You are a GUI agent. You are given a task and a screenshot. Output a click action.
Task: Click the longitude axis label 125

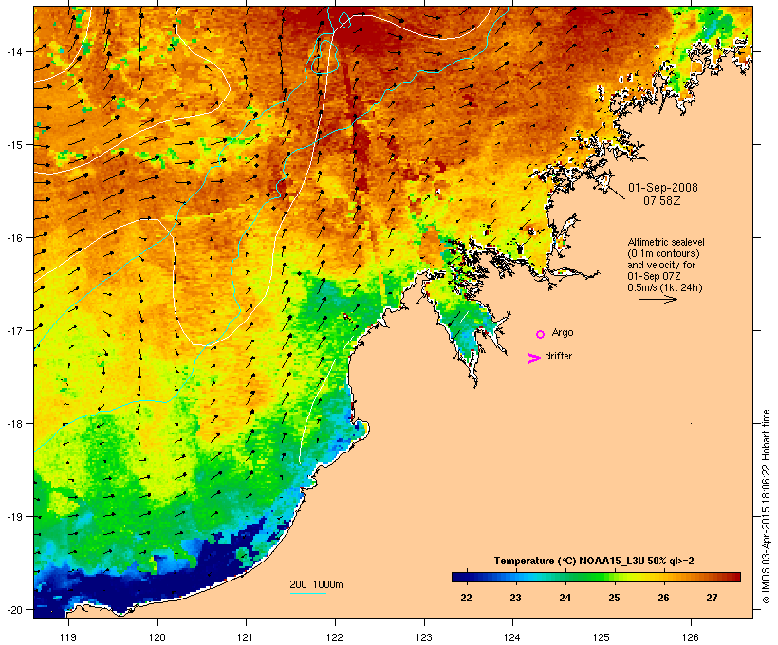pyautogui.click(x=602, y=637)
